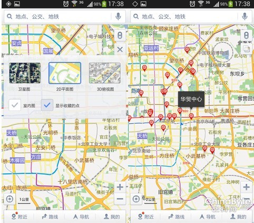The width and height of the screenshot is (254, 223).
Task: Toggle the 室内图 checkbox
Action: click(15, 105)
